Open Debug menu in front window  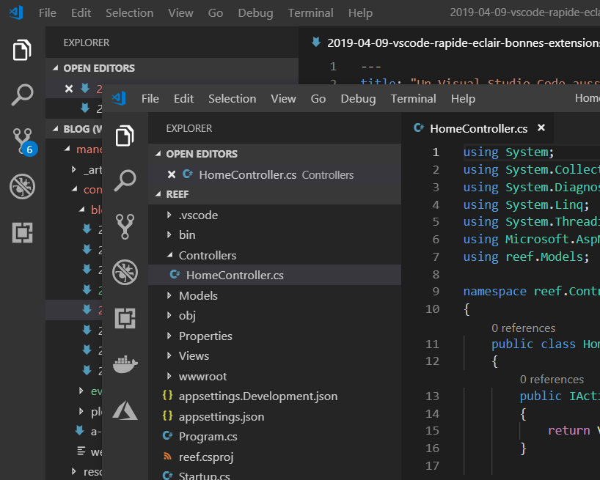pos(358,99)
